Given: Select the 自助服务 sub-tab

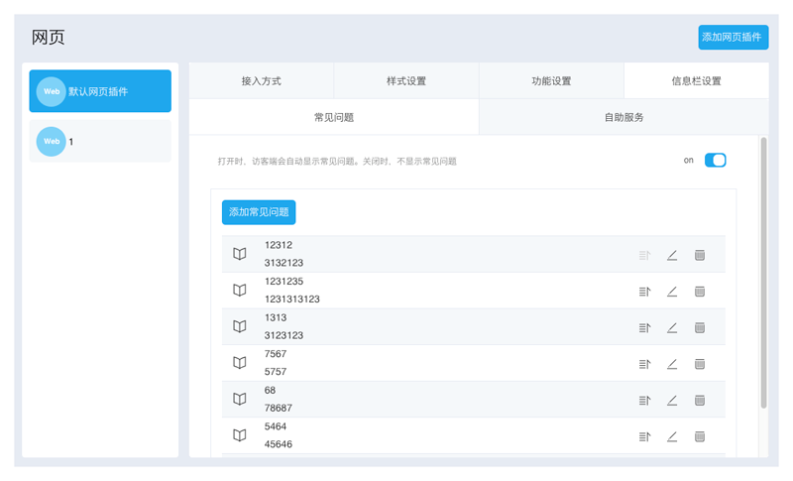Looking at the screenshot, I should pyautogui.click(x=623, y=117).
